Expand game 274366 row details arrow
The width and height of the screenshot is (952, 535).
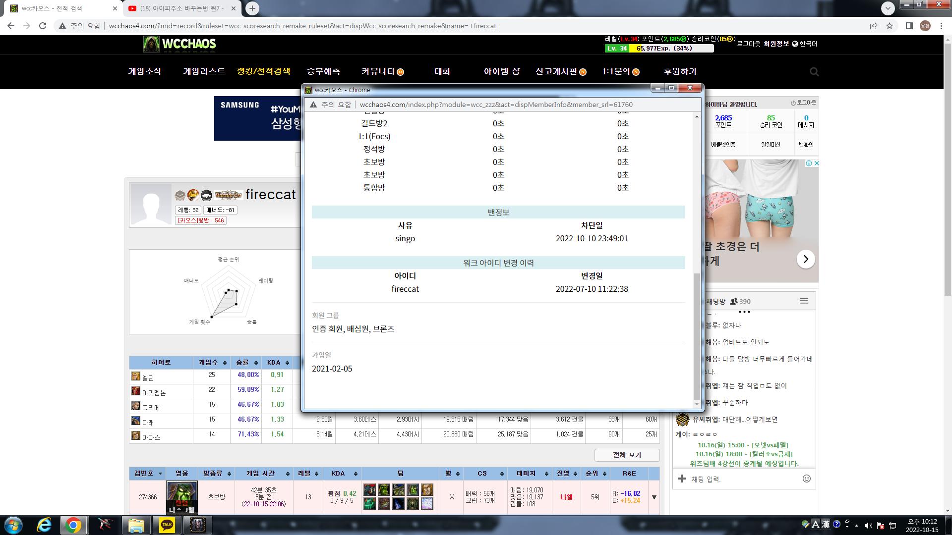click(x=654, y=497)
